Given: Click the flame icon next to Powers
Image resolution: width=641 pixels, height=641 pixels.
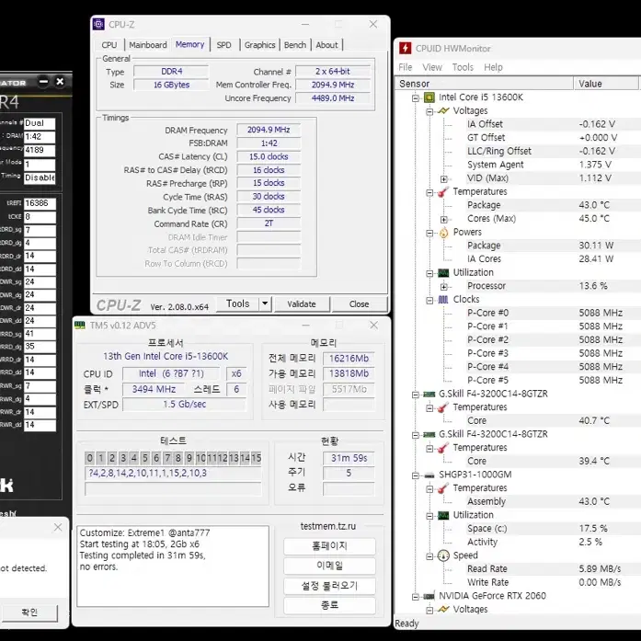Looking at the screenshot, I should 443,232.
